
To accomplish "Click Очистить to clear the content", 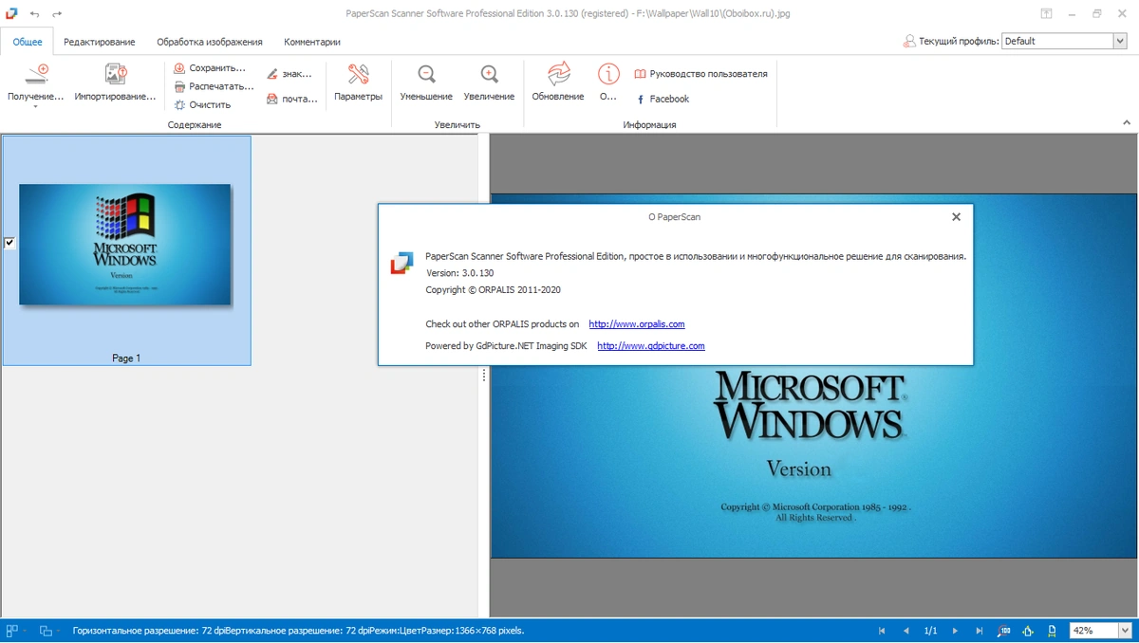I will [x=202, y=104].
